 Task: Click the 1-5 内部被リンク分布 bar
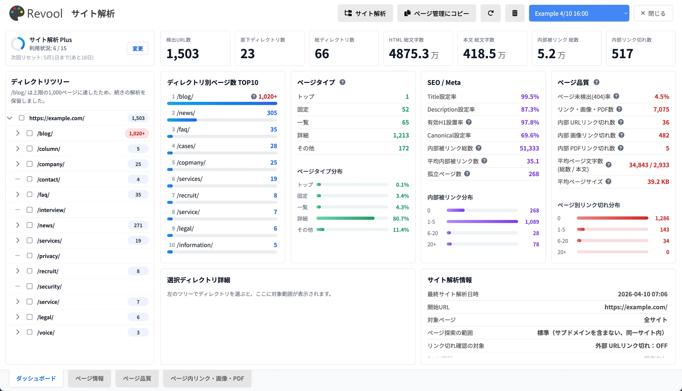tap(482, 221)
